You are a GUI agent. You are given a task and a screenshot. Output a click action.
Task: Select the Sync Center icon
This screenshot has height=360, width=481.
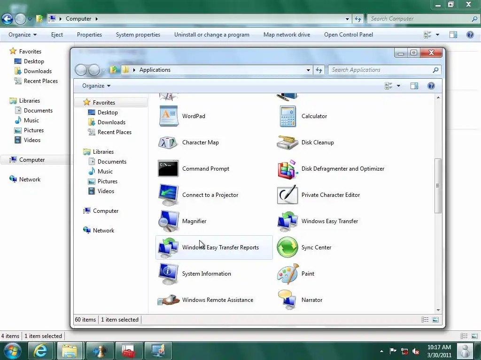tap(287, 247)
